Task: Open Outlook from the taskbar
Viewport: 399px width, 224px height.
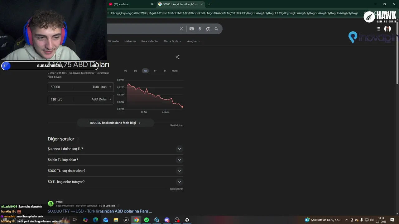Action: [106, 220]
